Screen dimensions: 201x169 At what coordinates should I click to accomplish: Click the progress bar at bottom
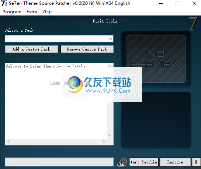tap(59, 162)
